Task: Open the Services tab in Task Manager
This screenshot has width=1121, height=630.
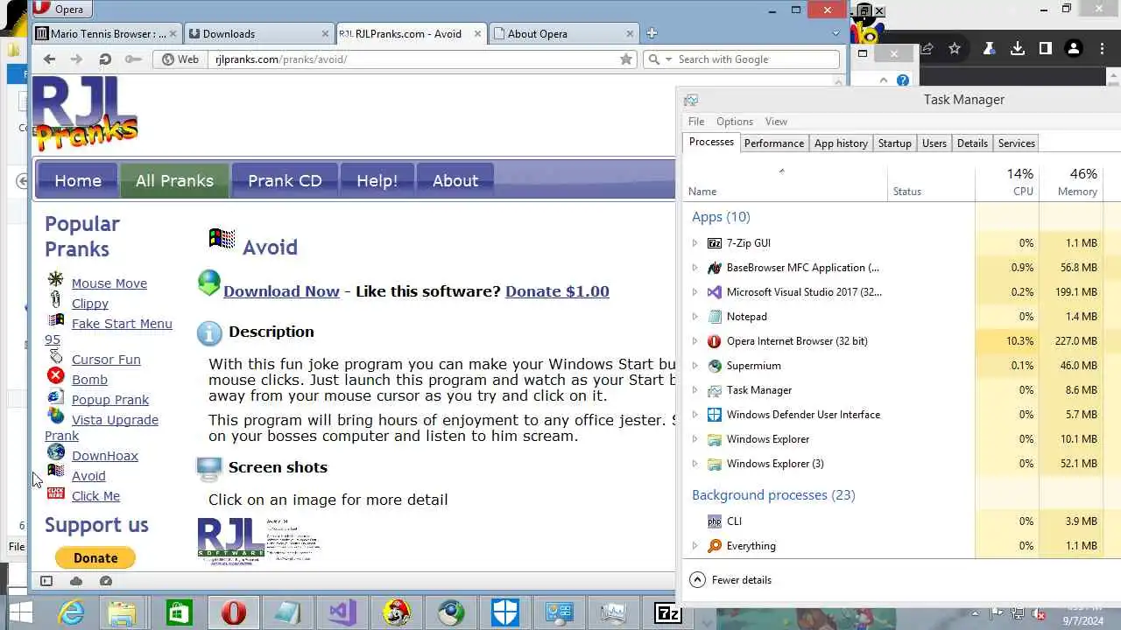Action: 1017,143
